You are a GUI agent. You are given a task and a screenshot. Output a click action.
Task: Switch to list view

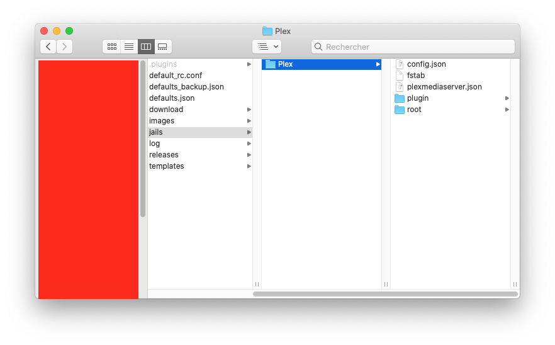pyautogui.click(x=129, y=47)
